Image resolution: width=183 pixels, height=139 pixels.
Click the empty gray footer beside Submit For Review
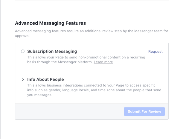tap(70, 112)
